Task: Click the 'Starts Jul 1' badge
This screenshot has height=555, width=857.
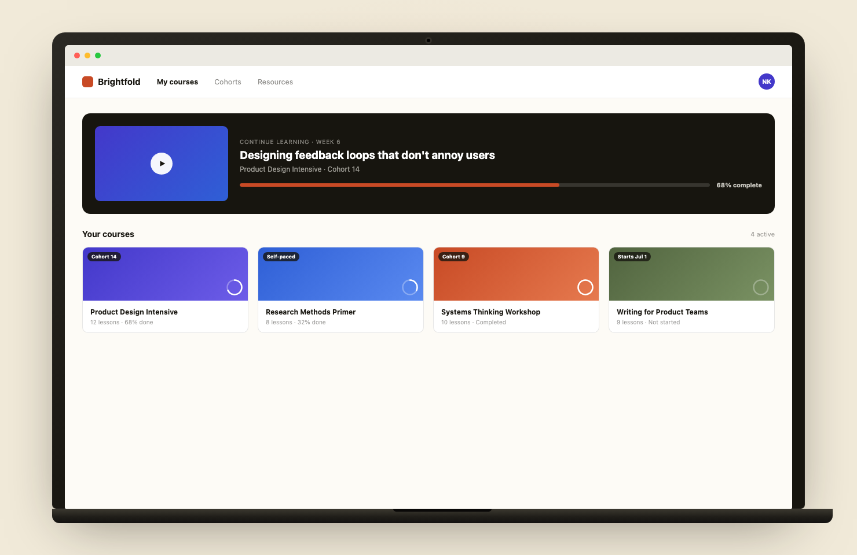Action: point(632,257)
